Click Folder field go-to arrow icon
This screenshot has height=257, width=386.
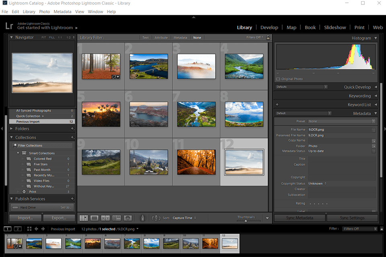point(374,146)
